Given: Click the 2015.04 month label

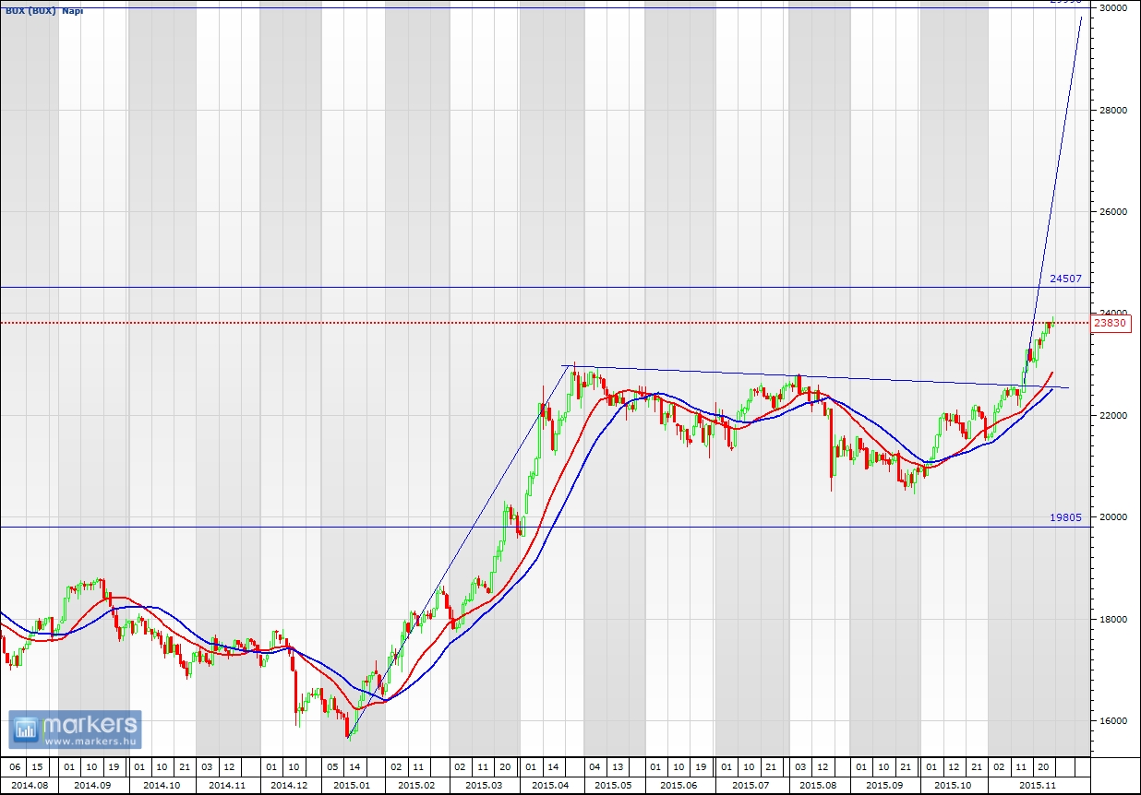Looking at the screenshot, I should pyautogui.click(x=550, y=785).
